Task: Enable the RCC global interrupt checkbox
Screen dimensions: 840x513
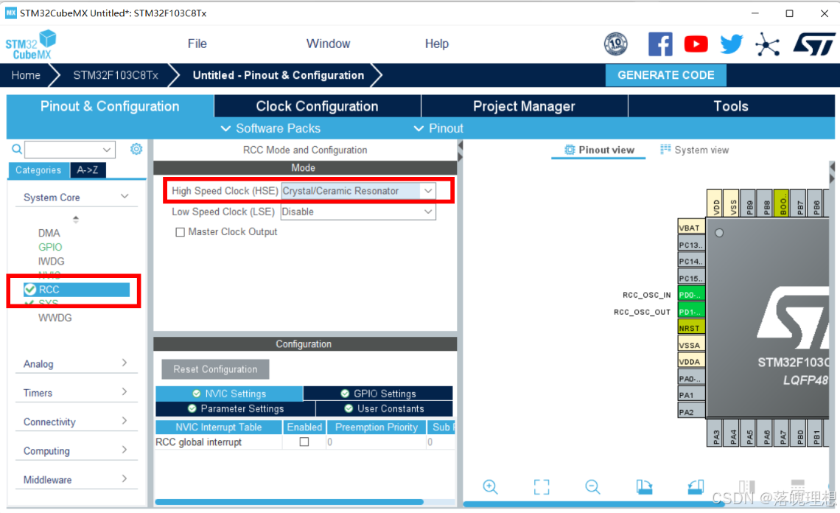Action: click(x=304, y=442)
